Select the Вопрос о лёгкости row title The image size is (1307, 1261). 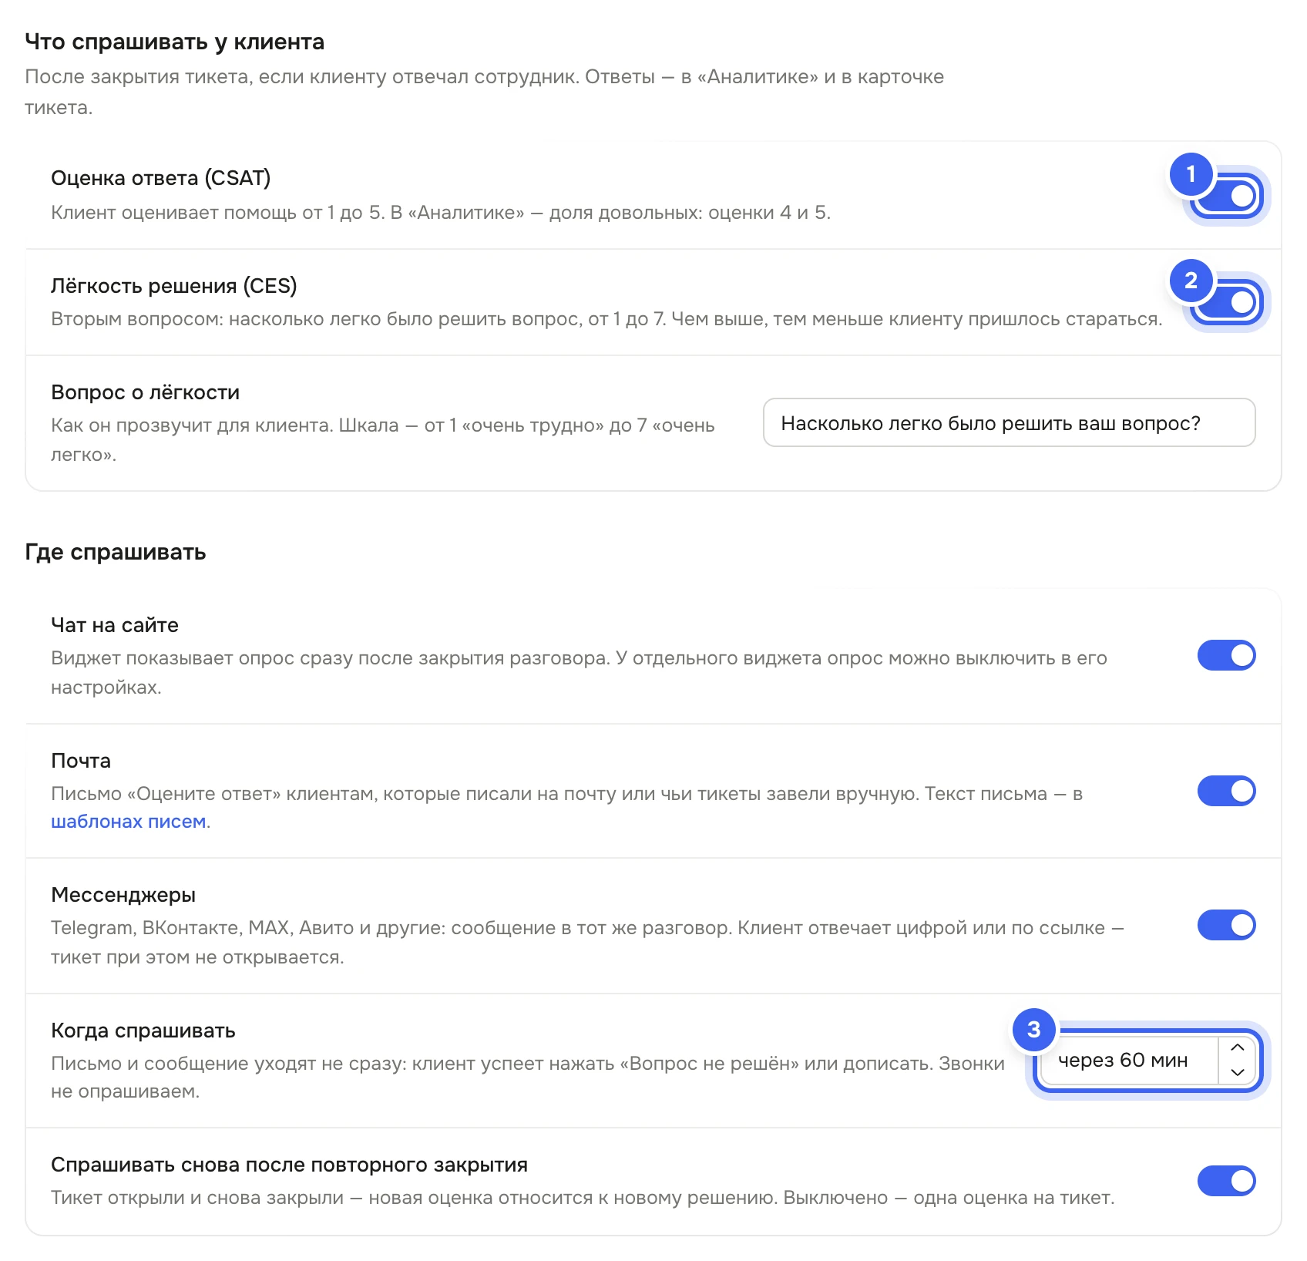tap(146, 392)
